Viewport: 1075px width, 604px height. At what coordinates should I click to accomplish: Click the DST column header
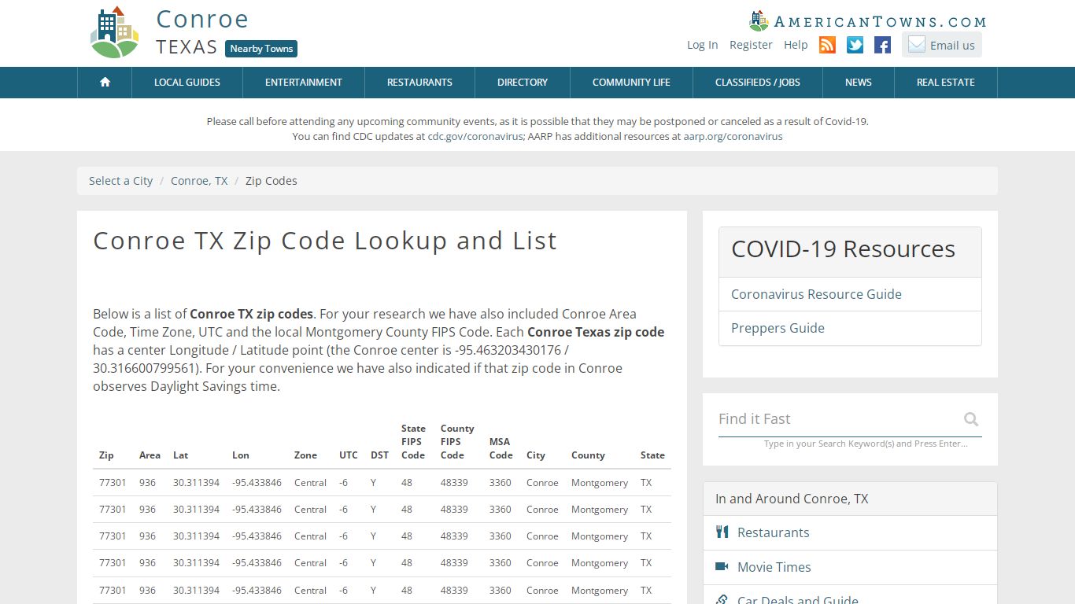point(379,455)
